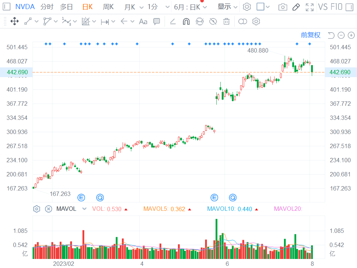Viewport: 357px width, 268px height.
Task: Zoom in chart with plus button
Action: tap(351, 35)
